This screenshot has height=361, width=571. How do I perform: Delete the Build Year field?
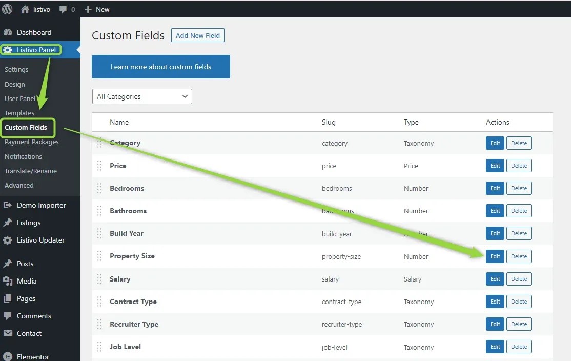[x=519, y=233]
